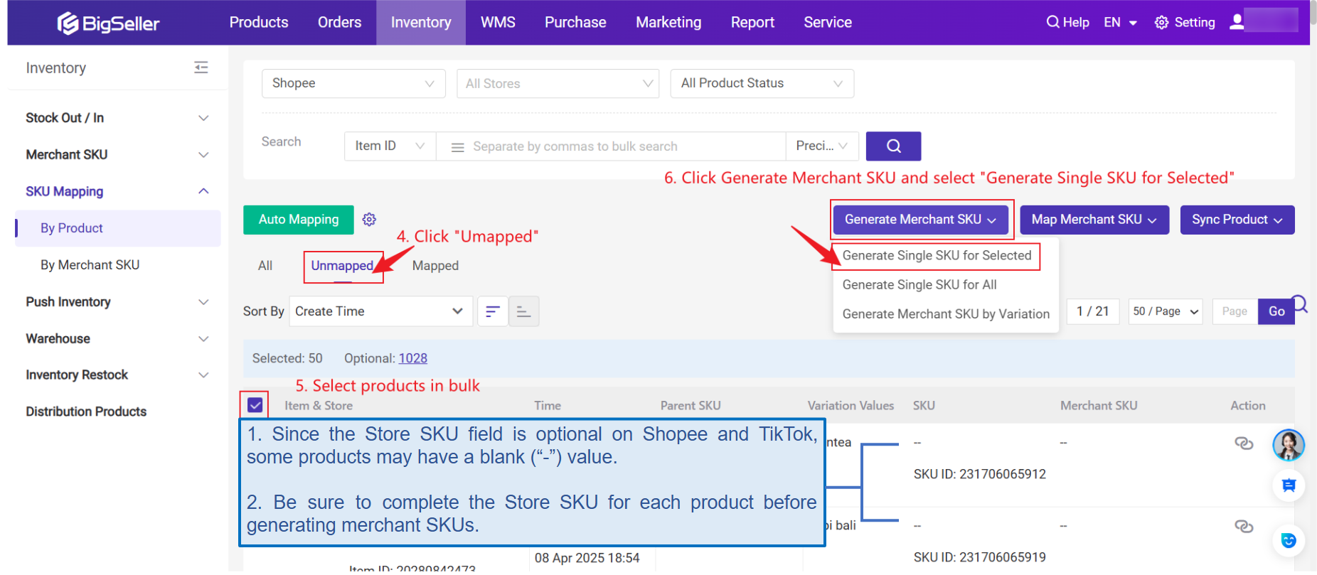Click the Generate Merchant SKU button
Viewport: 1317px width, 575px height.
pos(920,220)
